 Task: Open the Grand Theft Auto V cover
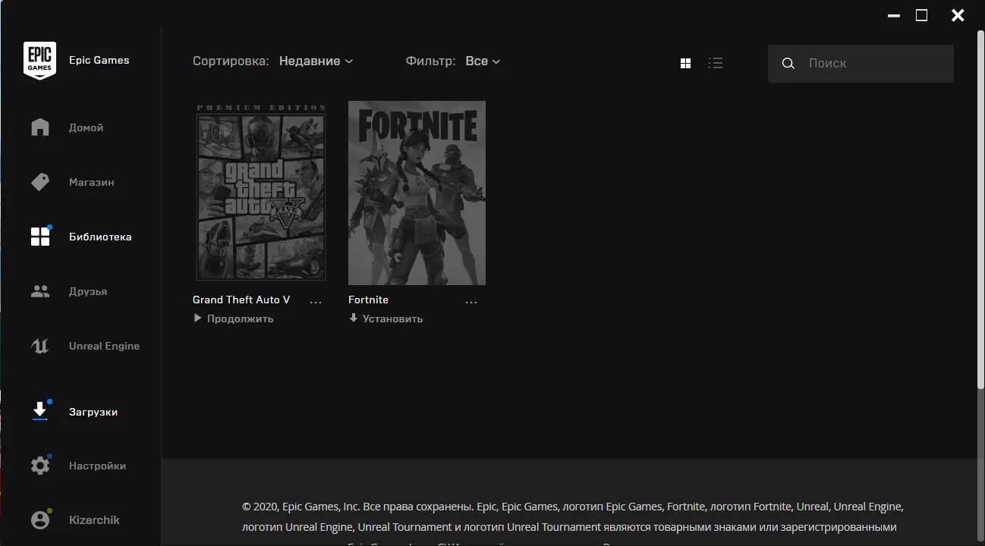(x=261, y=193)
